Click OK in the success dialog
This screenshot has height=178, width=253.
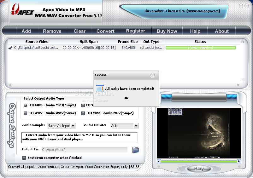pyautogui.click(x=126, y=98)
